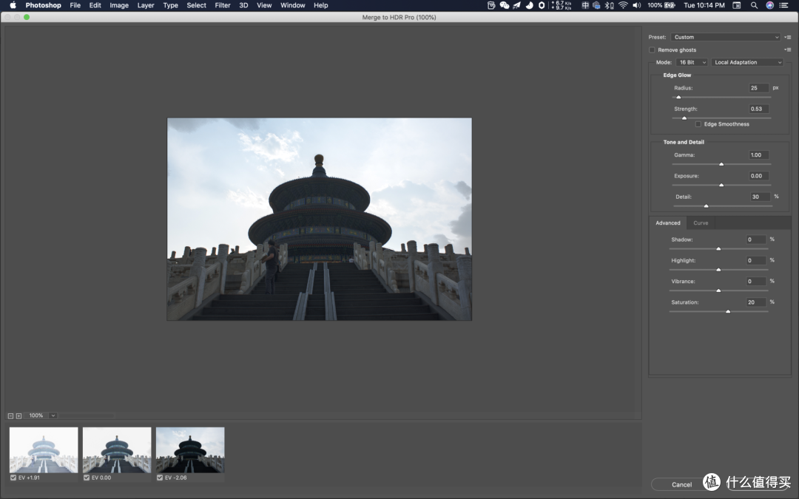The height and width of the screenshot is (499, 799).
Task: Click the Saturation value field
Action: point(756,302)
